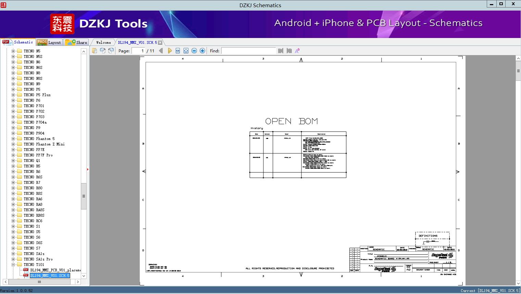The height and width of the screenshot is (294, 521).
Task: Zoom in with the plus icon
Action: (202, 51)
